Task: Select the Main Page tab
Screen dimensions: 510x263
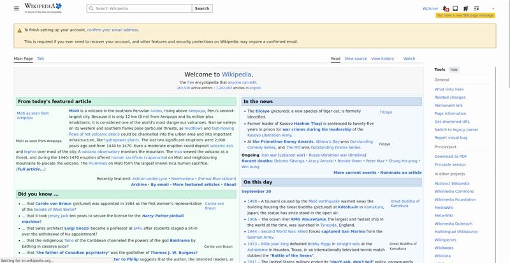Action: pyautogui.click(x=23, y=59)
